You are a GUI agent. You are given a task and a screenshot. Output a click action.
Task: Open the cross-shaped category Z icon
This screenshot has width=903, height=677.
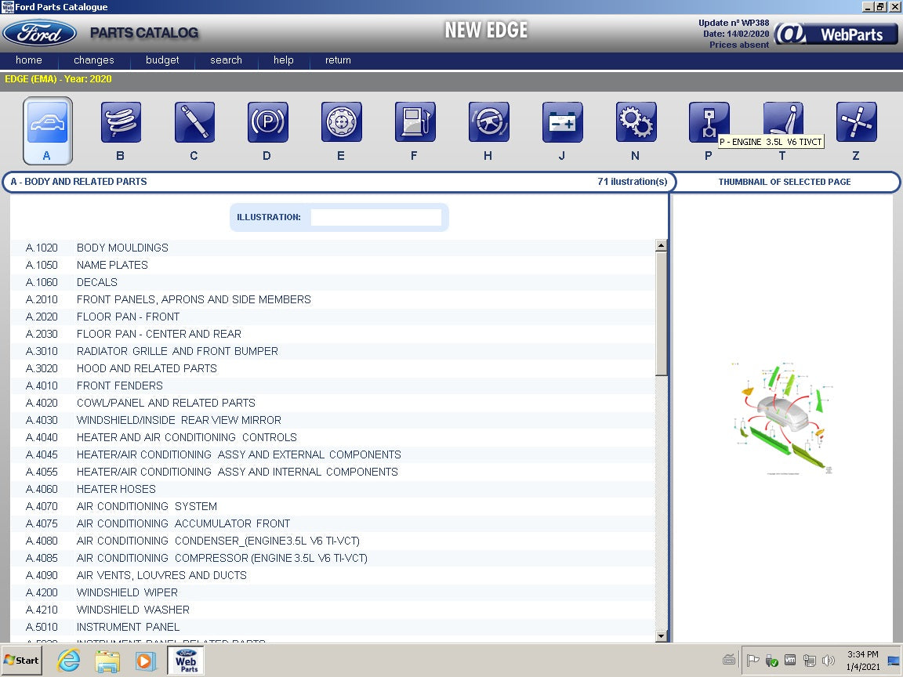click(x=856, y=123)
